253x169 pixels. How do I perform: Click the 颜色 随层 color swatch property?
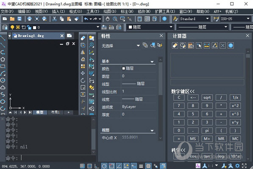point(124,68)
